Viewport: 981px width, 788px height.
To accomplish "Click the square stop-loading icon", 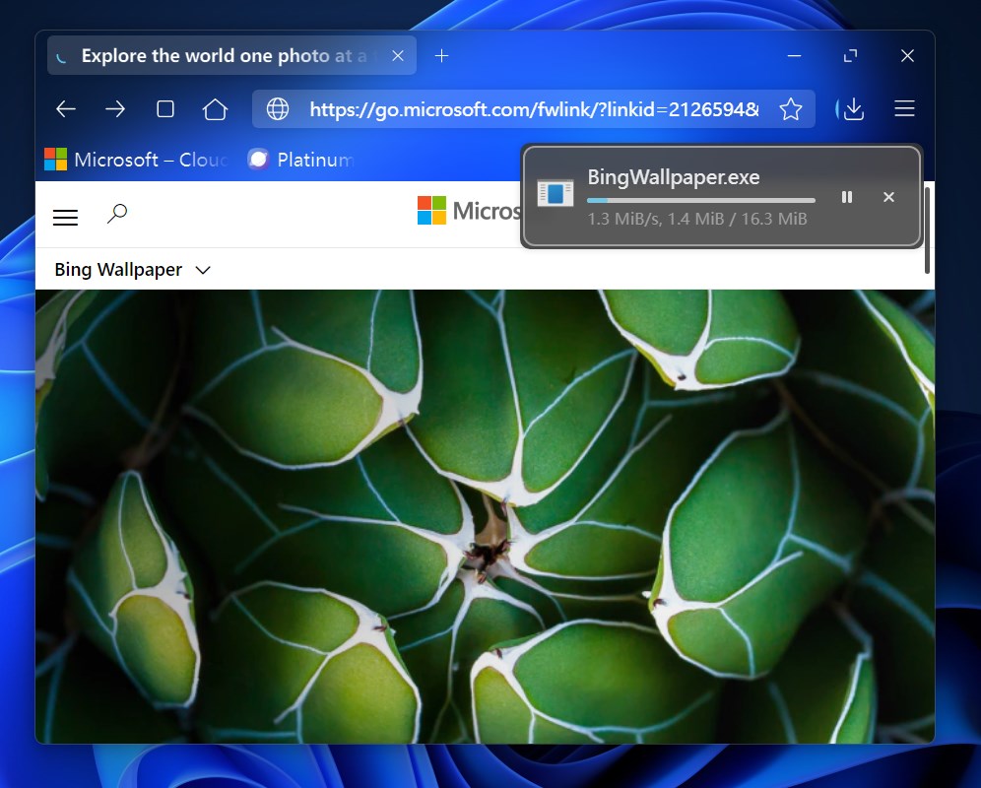I will coord(165,109).
